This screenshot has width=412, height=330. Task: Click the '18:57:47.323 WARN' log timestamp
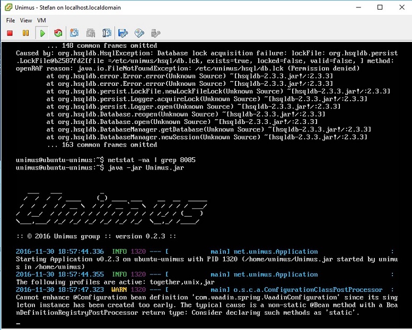(x=59, y=290)
